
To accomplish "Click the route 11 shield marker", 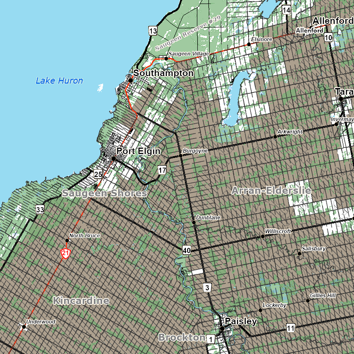I will [x=290, y=328].
